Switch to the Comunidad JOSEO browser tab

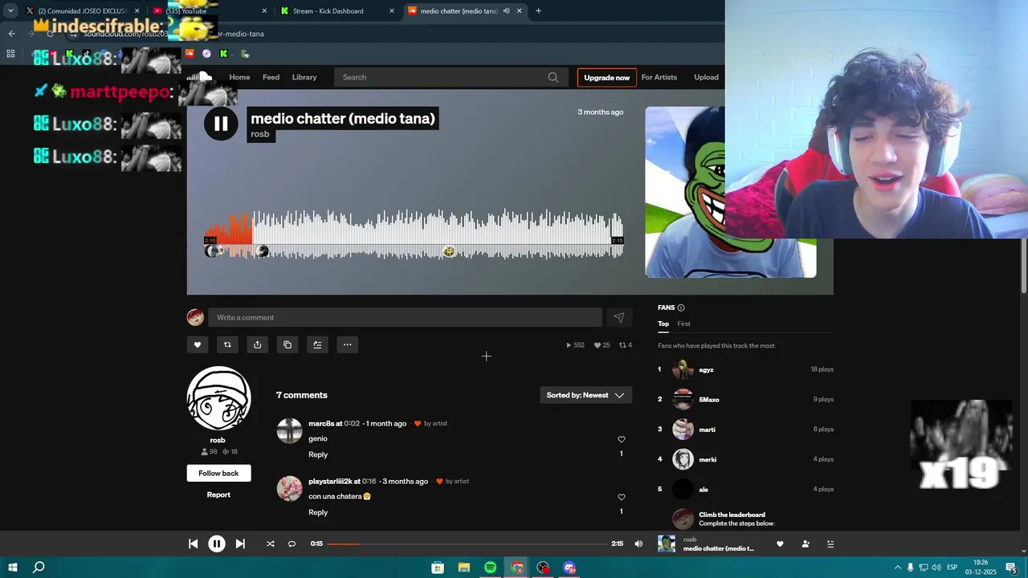[82, 11]
